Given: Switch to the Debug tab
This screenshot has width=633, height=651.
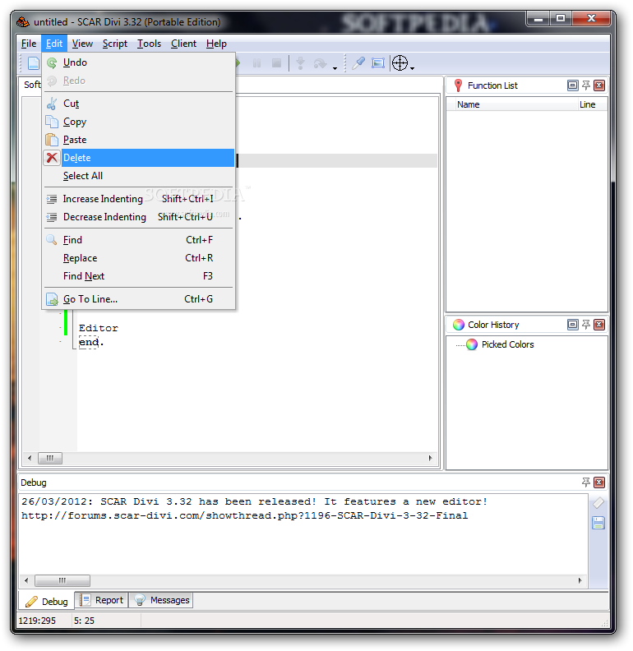Looking at the screenshot, I should click(47, 602).
